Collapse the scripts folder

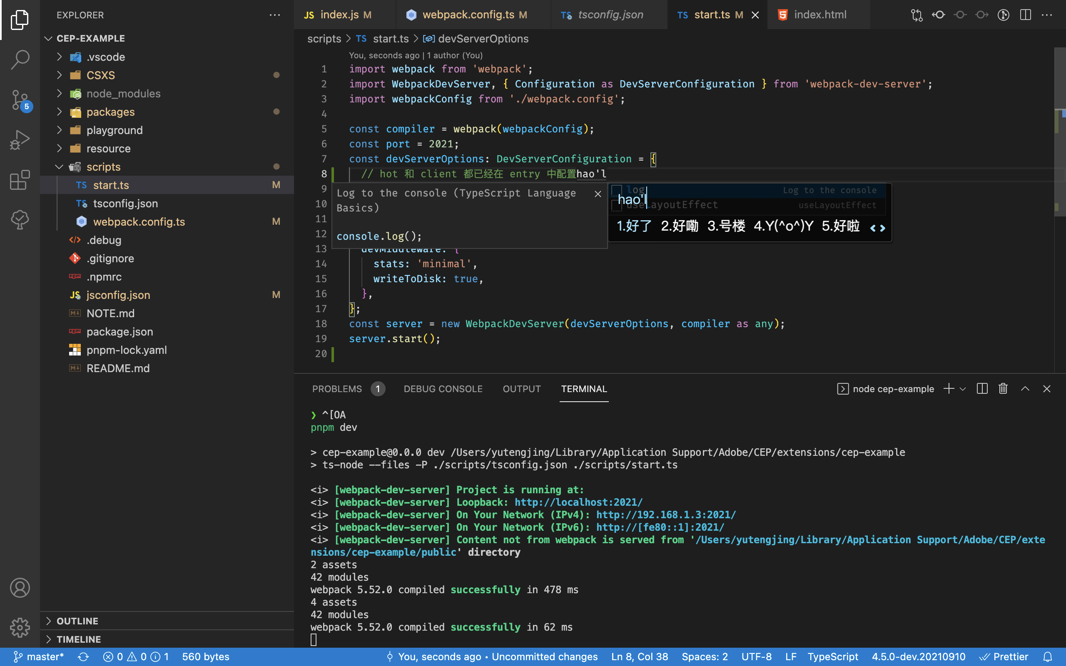[x=59, y=166]
